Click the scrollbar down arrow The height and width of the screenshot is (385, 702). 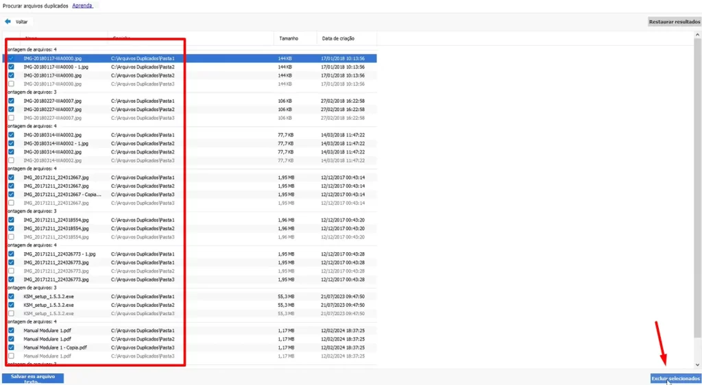point(698,365)
